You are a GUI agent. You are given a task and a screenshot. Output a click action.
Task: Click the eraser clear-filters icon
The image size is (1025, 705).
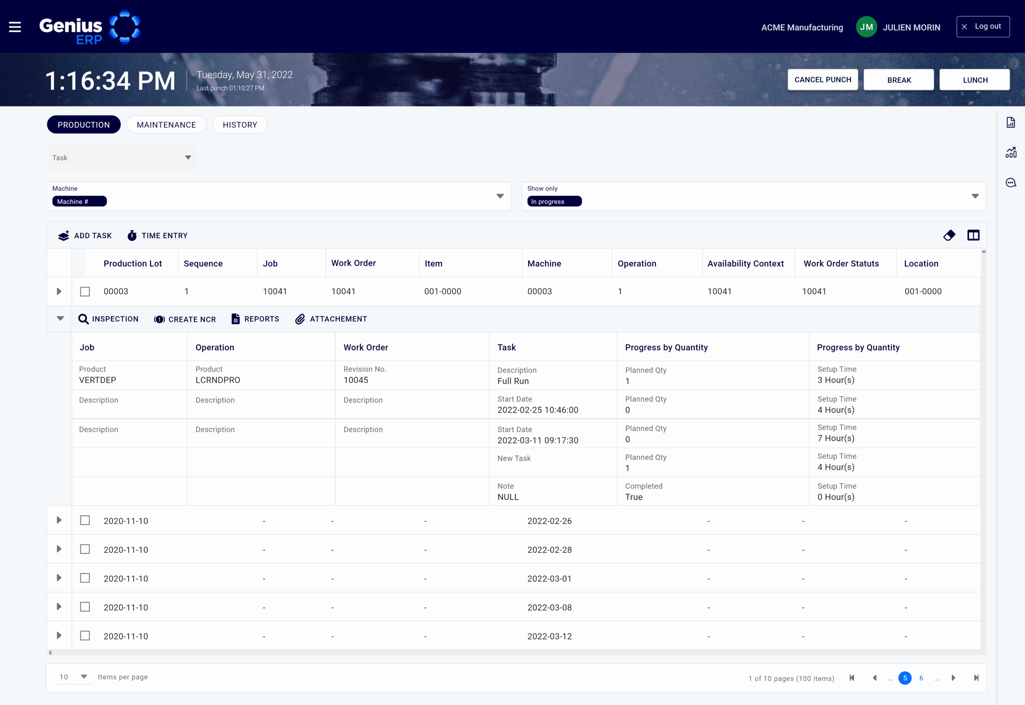pyautogui.click(x=949, y=235)
